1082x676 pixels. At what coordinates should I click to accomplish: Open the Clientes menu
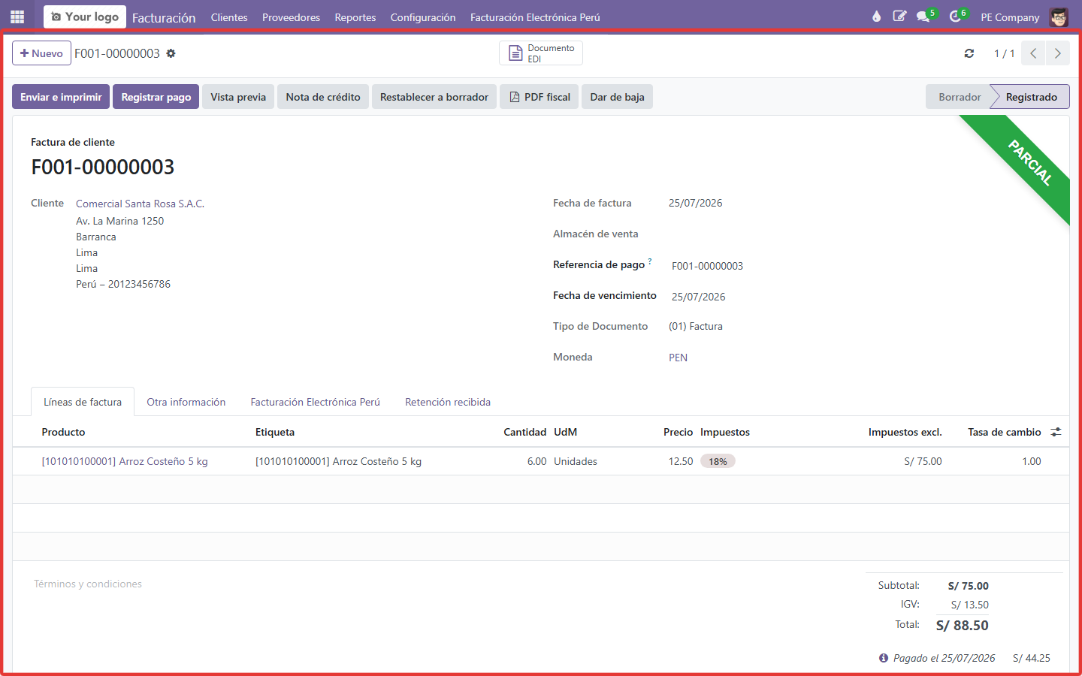[x=229, y=17]
